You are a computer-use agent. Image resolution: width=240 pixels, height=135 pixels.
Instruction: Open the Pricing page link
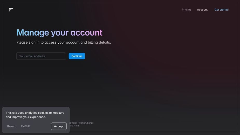pyautogui.click(x=186, y=10)
